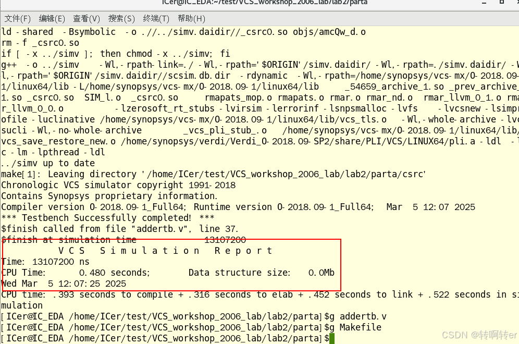Open the 编辑(E) menu
519x344 pixels.
coord(52,18)
